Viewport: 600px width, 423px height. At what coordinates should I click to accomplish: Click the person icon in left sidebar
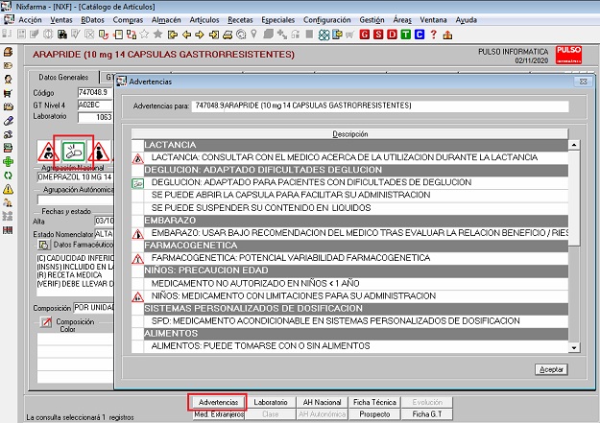(8, 80)
